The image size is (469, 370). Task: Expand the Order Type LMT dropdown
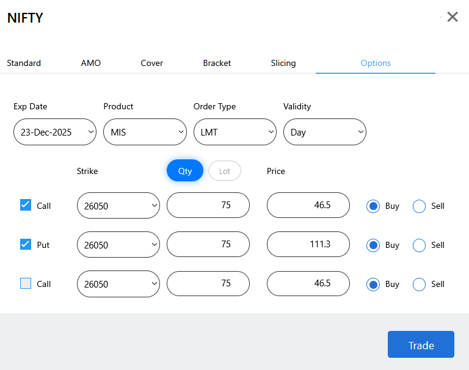[234, 132]
